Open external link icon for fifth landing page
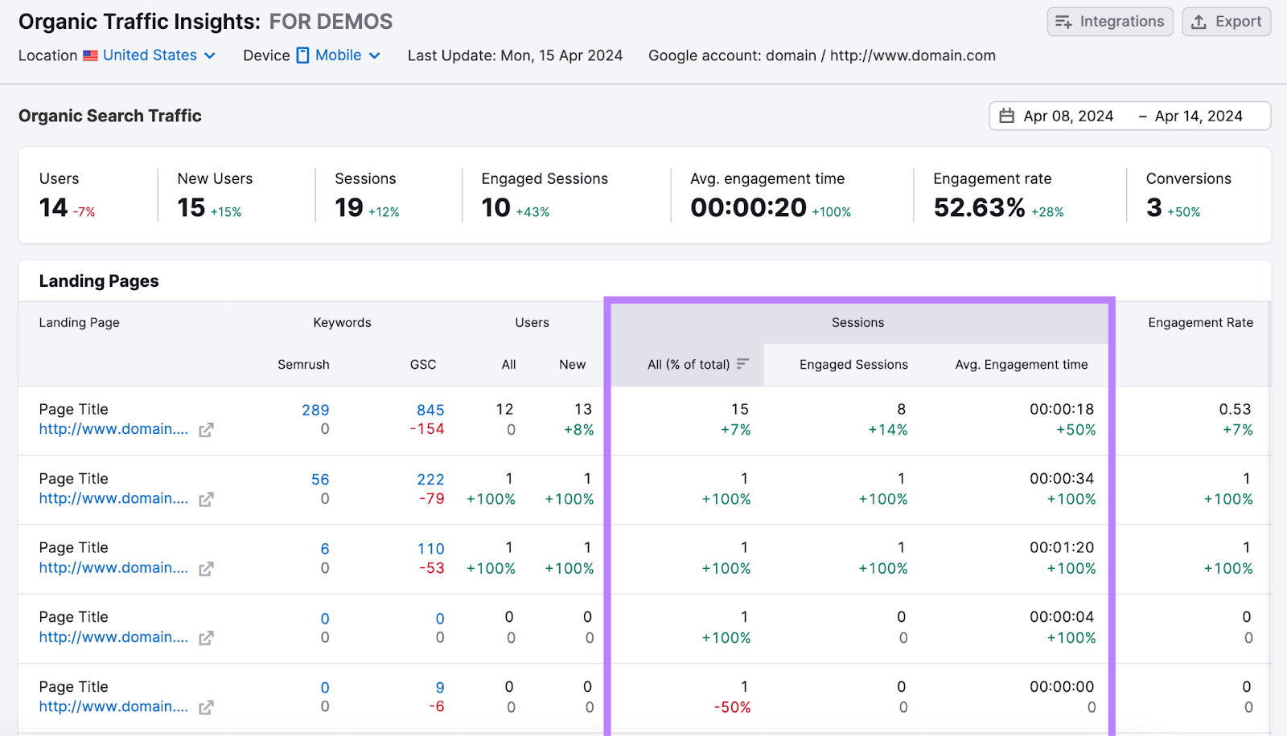Image resolution: width=1287 pixels, height=736 pixels. (x=206, y=707)
